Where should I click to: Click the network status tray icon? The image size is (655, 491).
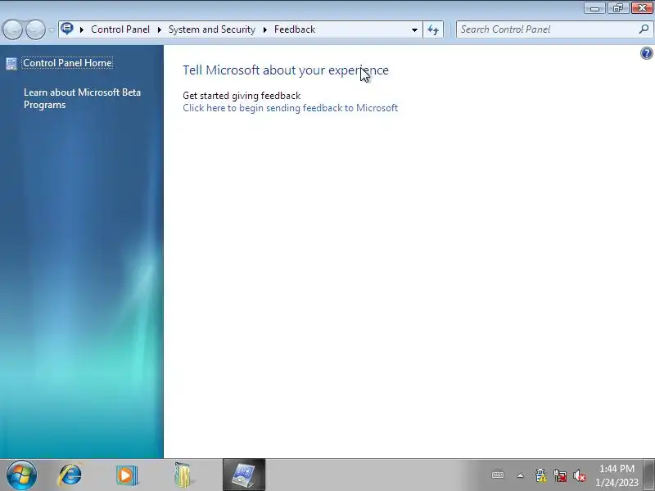[560, 475]
